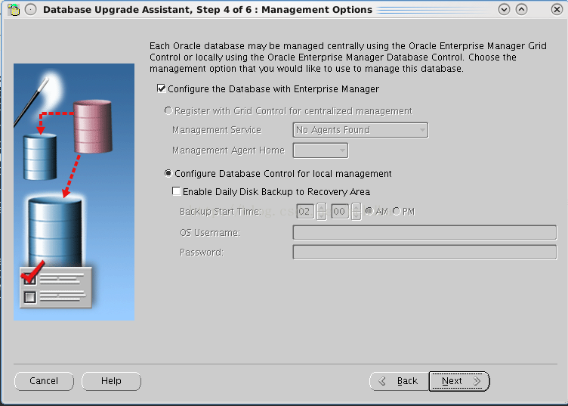
Task: Click the Cancel button
Action: coord(44,381)
